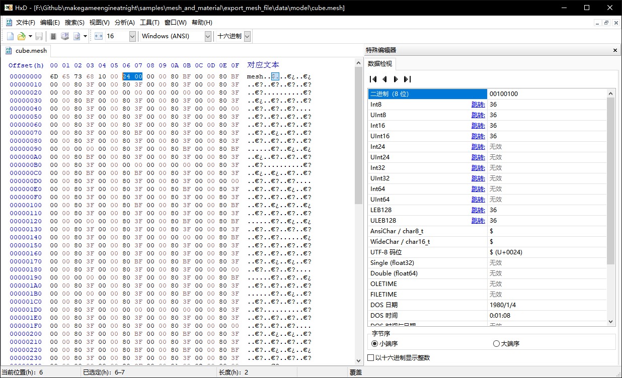Open the 窗口(W) menu
Screen dimensions: 622x378
(175, 23)
